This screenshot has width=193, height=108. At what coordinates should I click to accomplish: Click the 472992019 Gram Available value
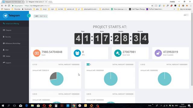tap(170, 52)
